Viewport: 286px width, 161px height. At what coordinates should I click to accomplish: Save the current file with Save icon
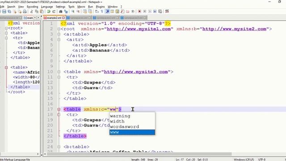pos(4,12)
